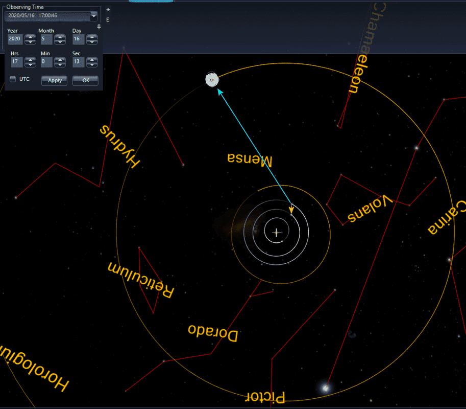
Task: Click the orange telescope pointer arrowhead marker
Action: 291,209
